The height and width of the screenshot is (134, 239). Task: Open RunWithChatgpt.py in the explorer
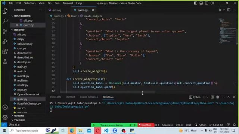coord(29,103)
